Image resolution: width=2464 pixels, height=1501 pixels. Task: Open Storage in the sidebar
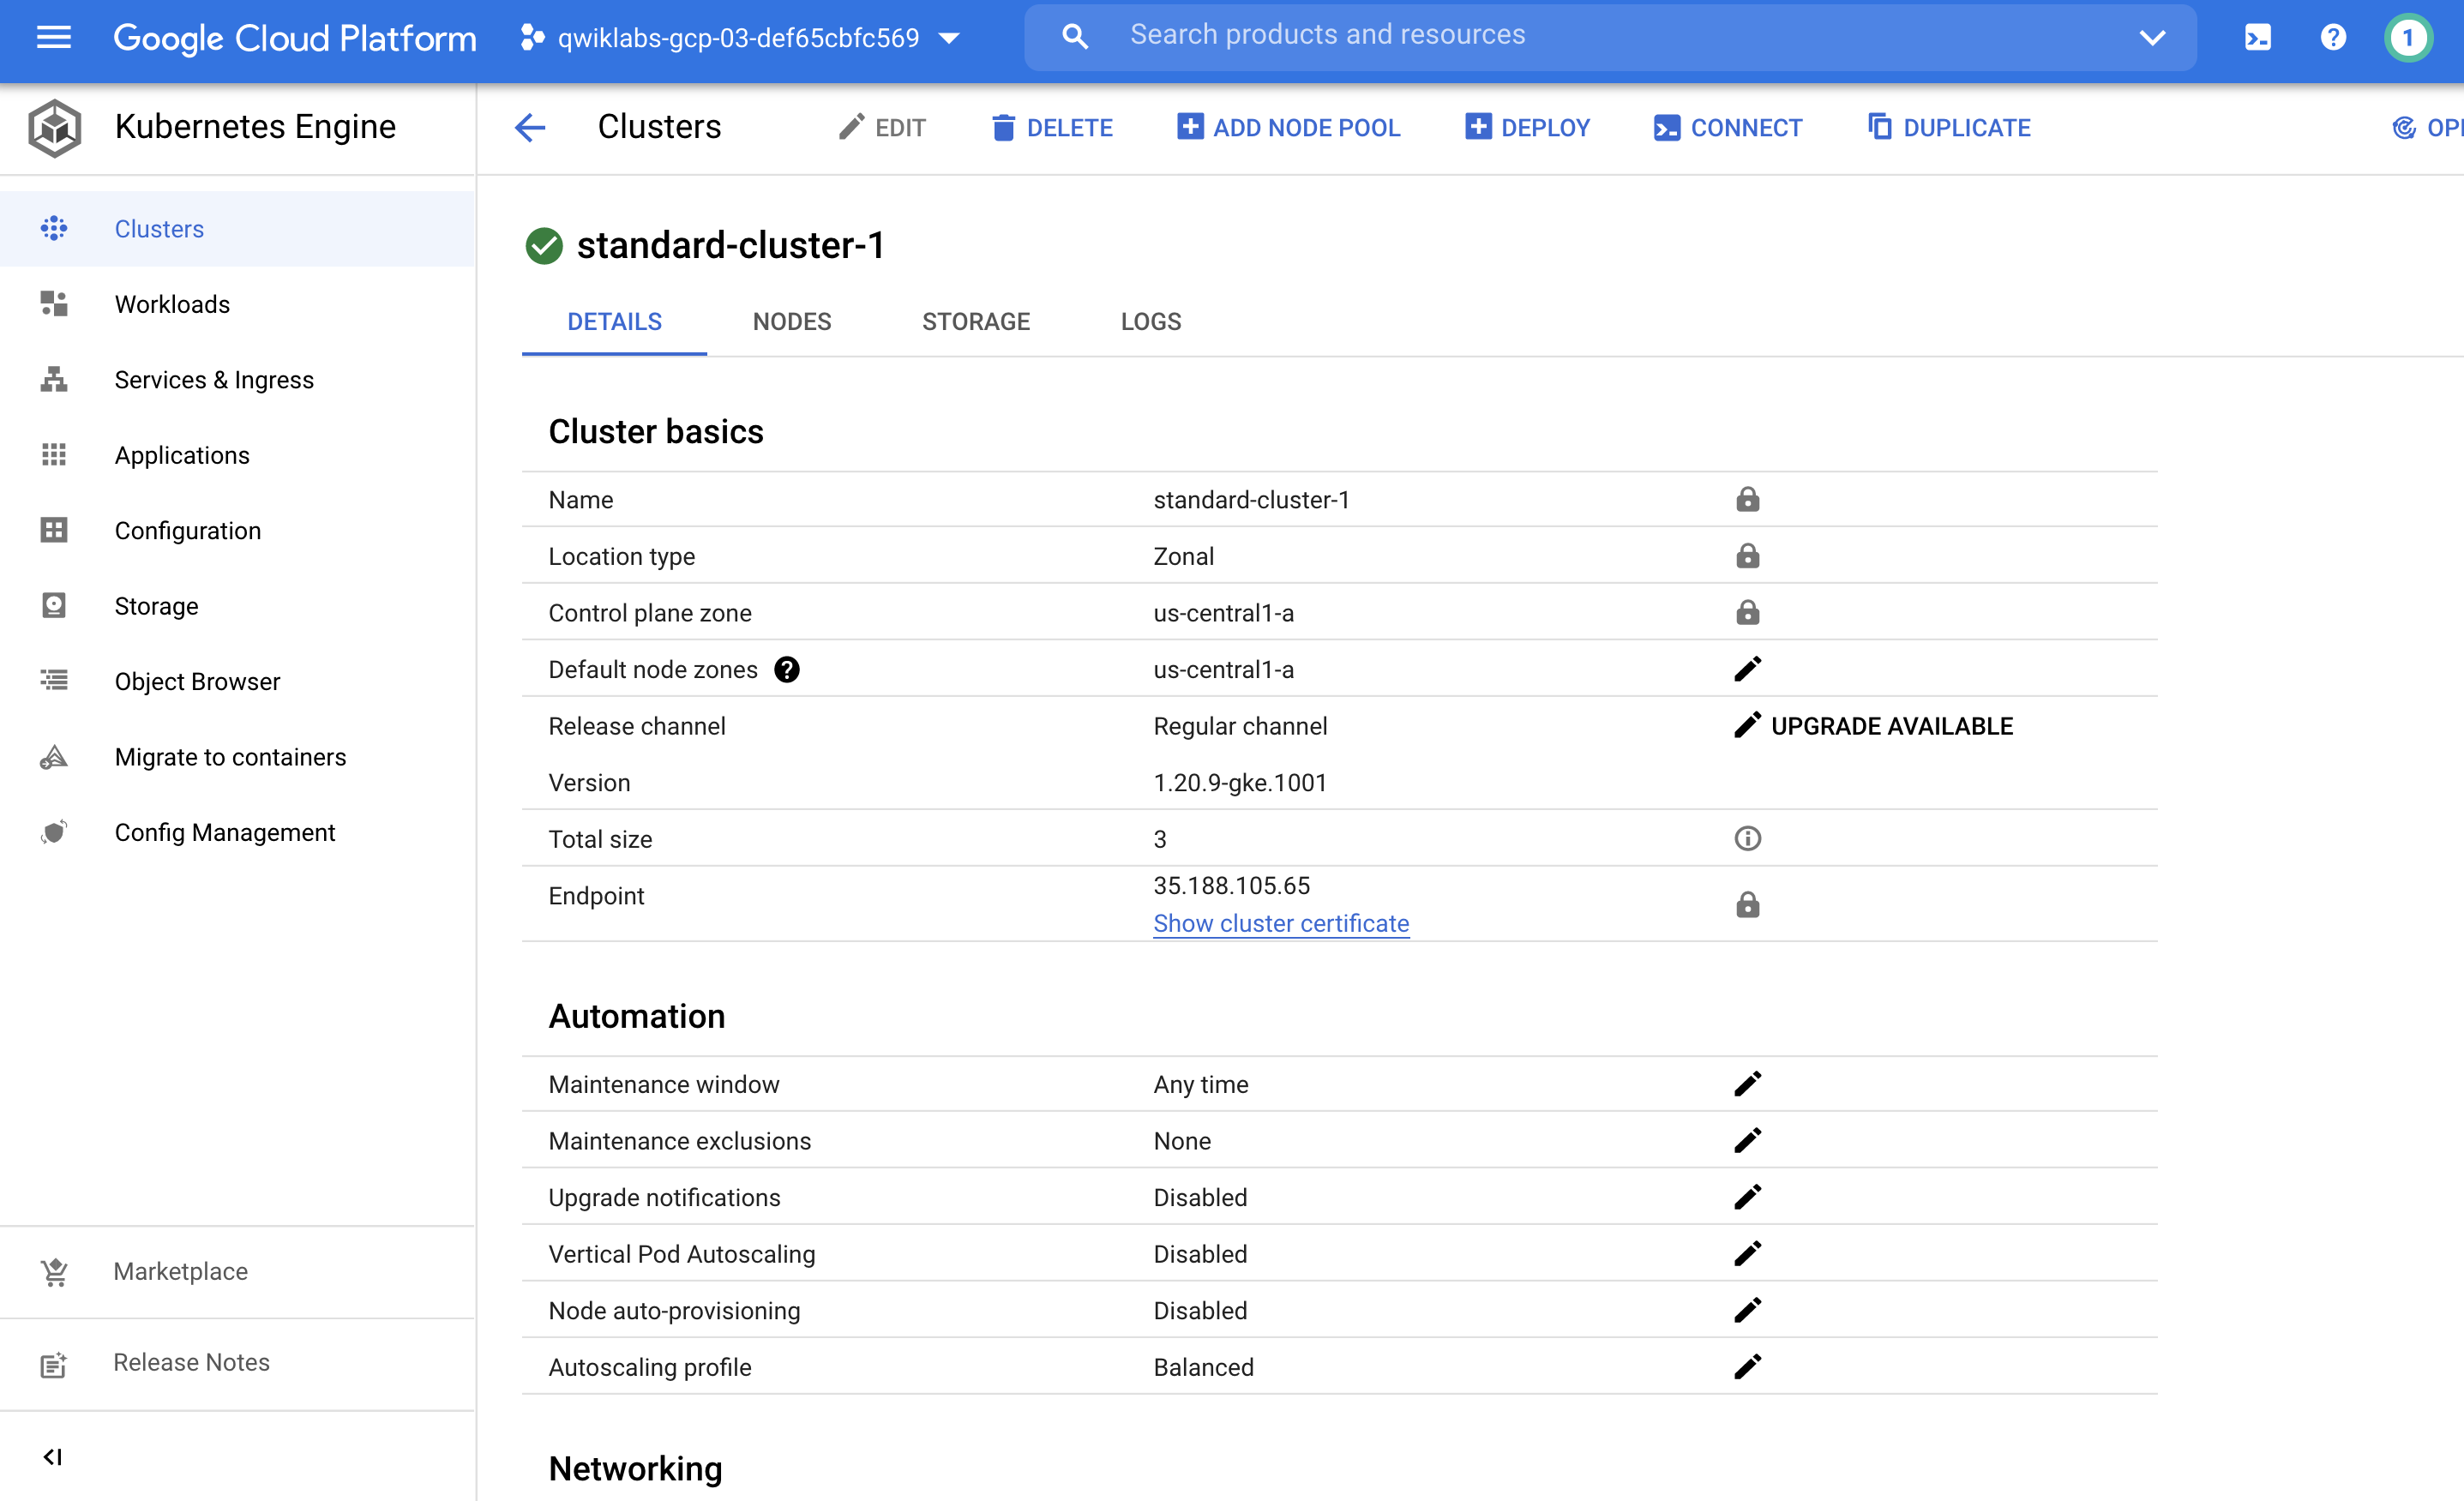(x=237, y=606)
